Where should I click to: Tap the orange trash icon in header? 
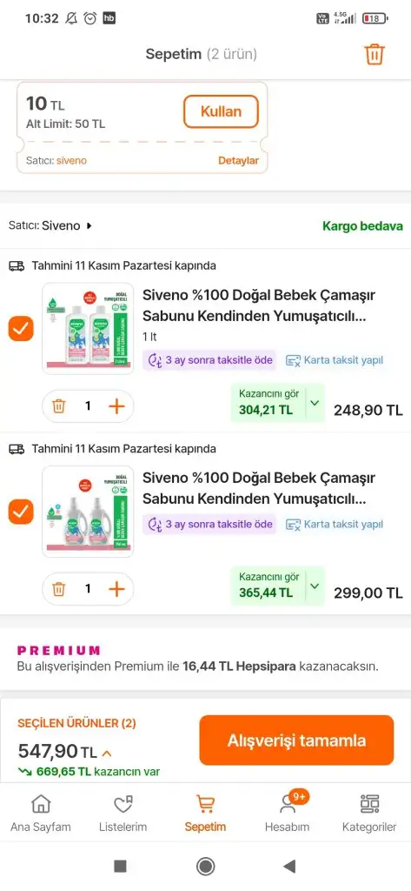coord(375,55)
